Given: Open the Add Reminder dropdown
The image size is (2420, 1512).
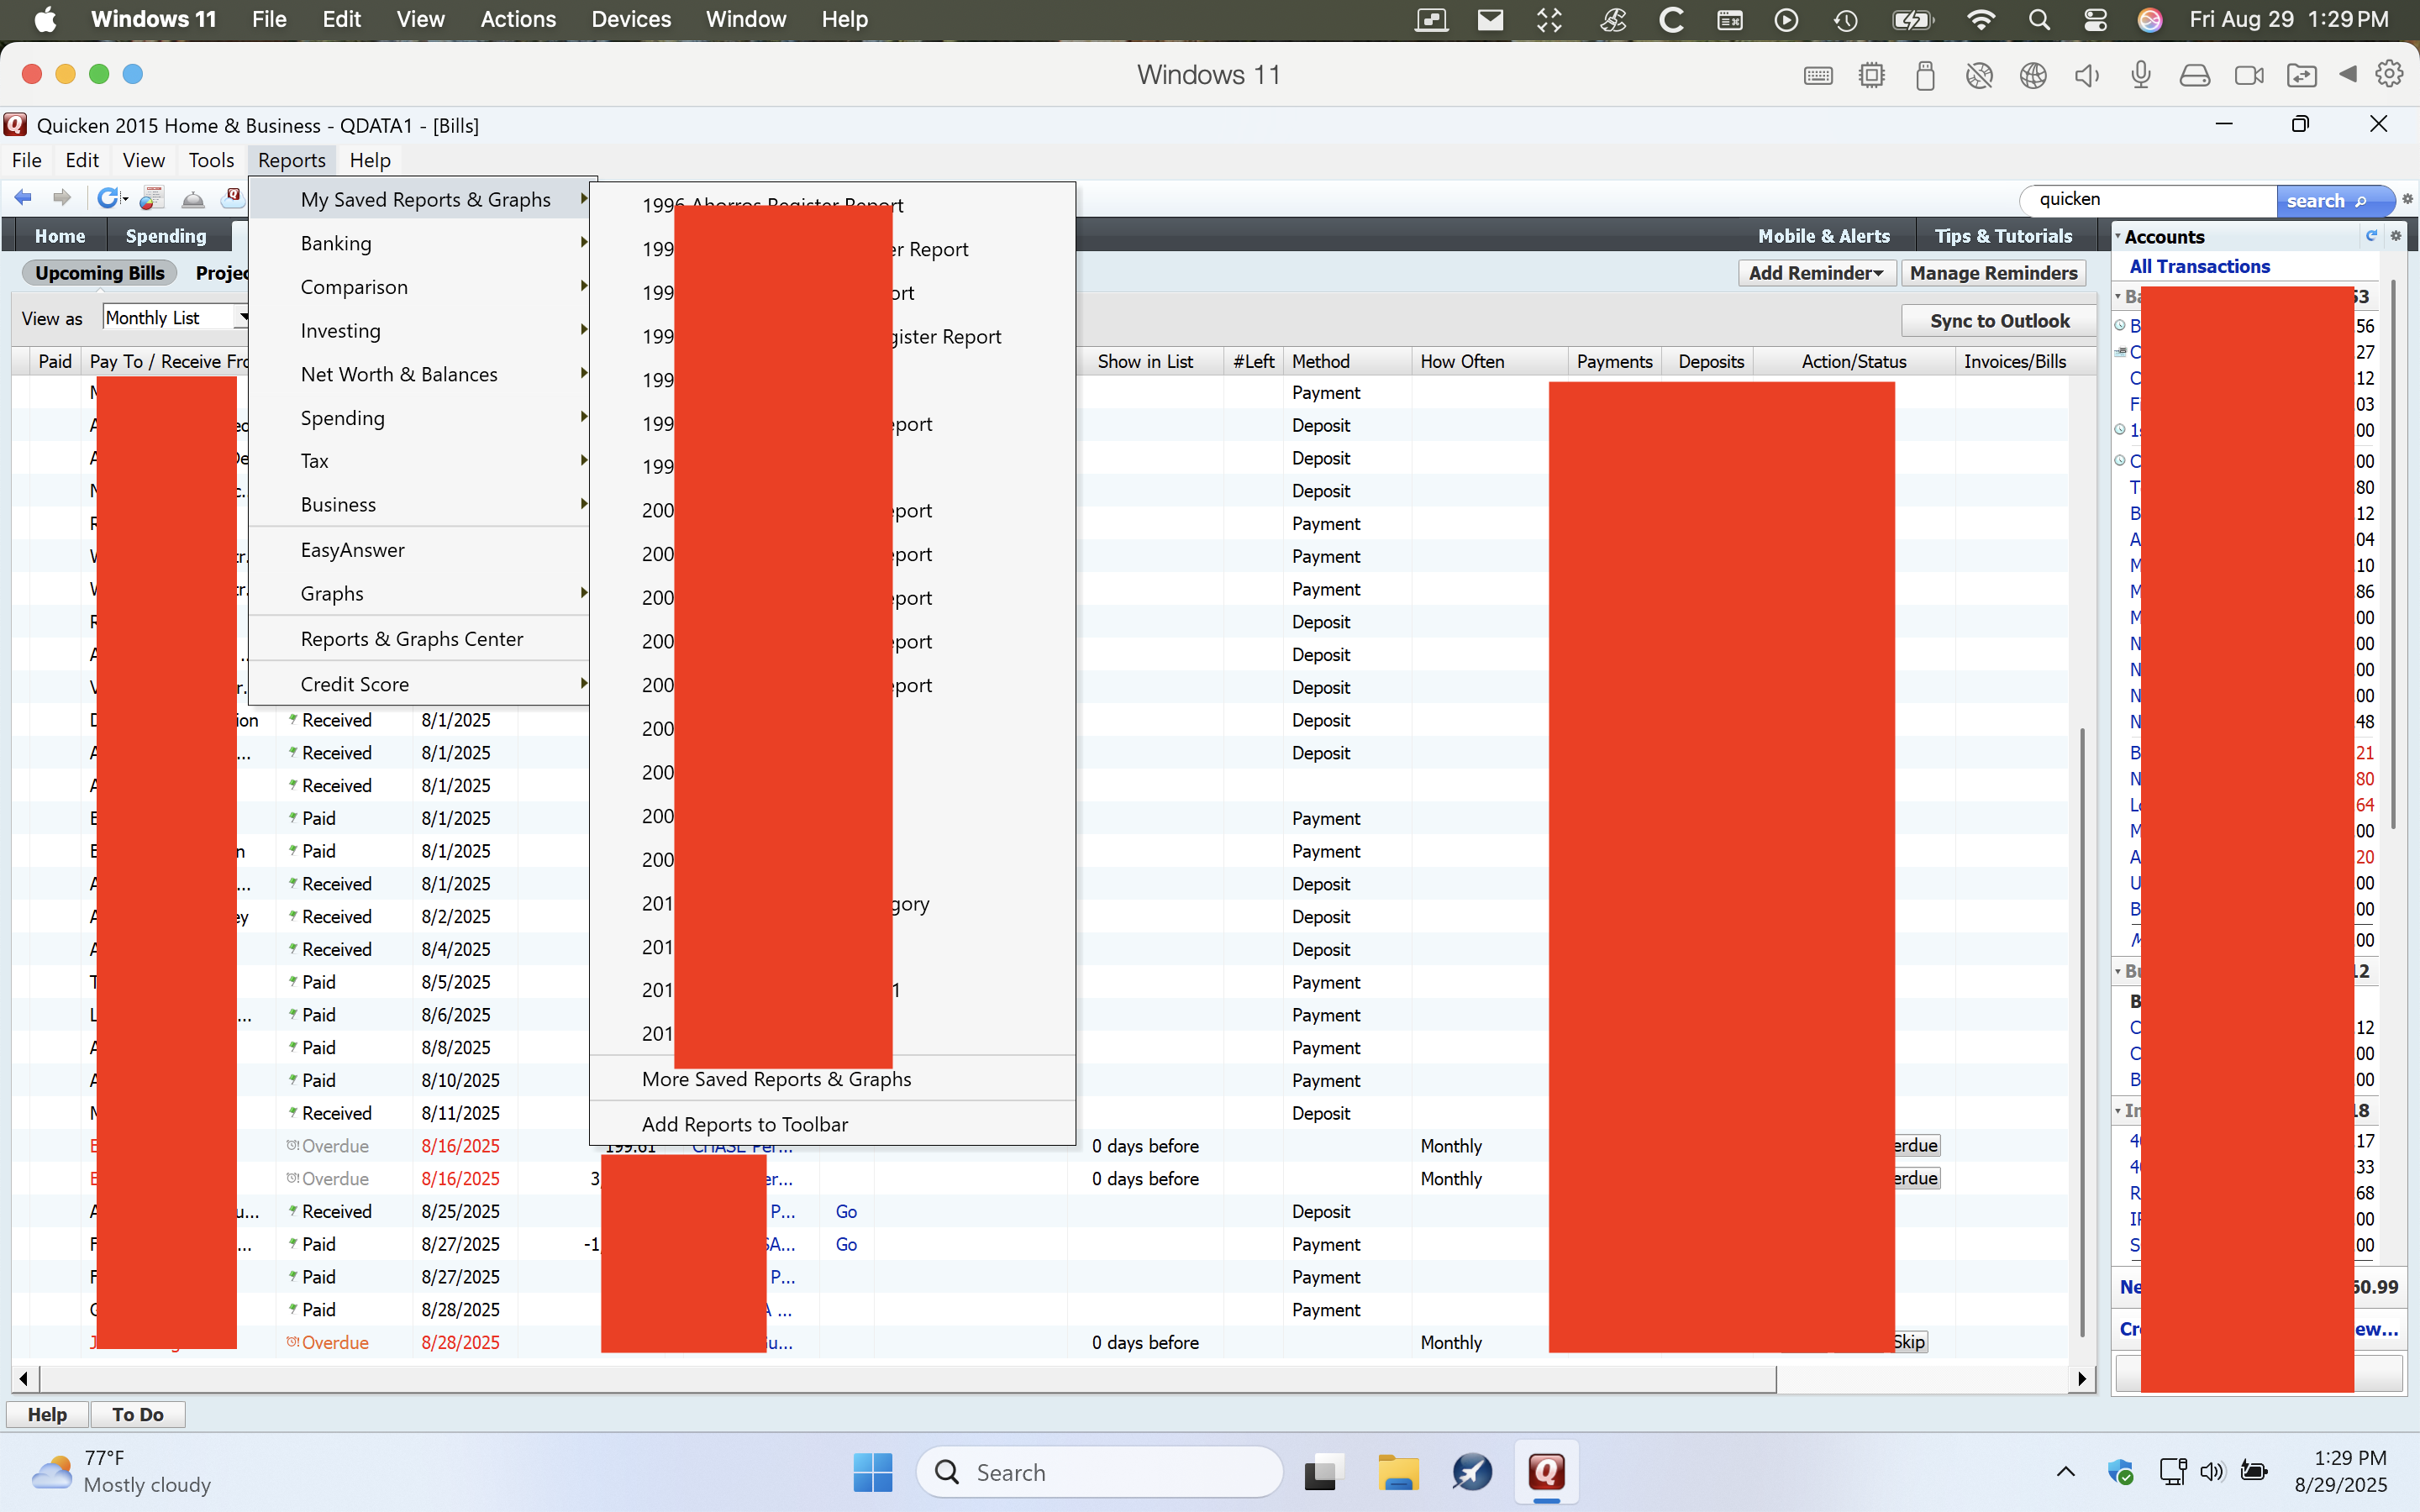Looking at the screenshot, I should [1815, 273].
